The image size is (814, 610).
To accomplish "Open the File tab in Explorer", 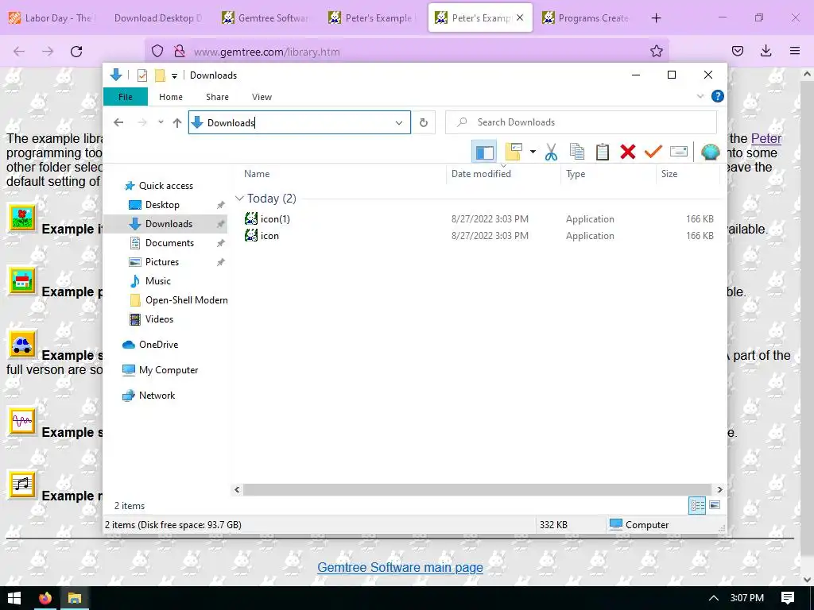I will coord(125,97).
